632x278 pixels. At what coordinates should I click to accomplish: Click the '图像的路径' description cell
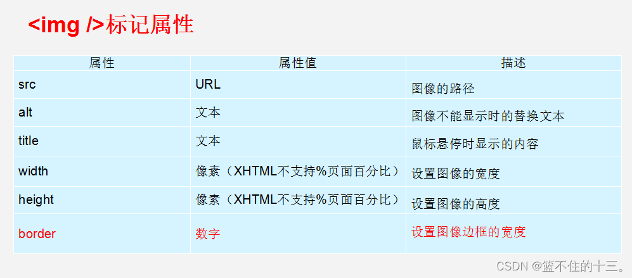513,85
